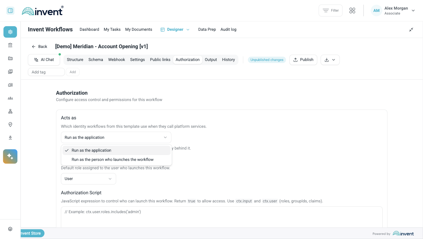Open the people group sidebar icon

coord(10,98)
